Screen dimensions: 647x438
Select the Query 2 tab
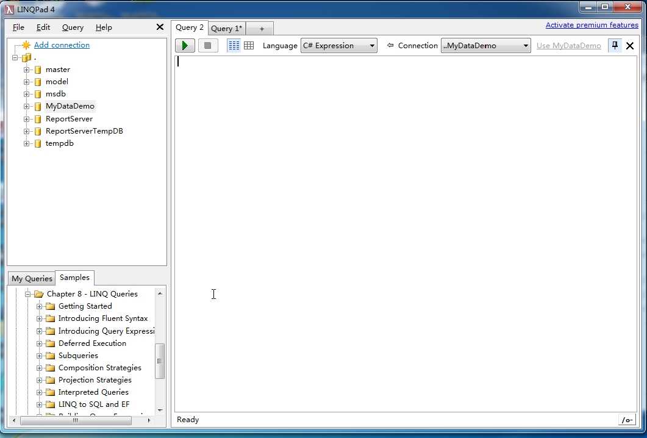190,27
